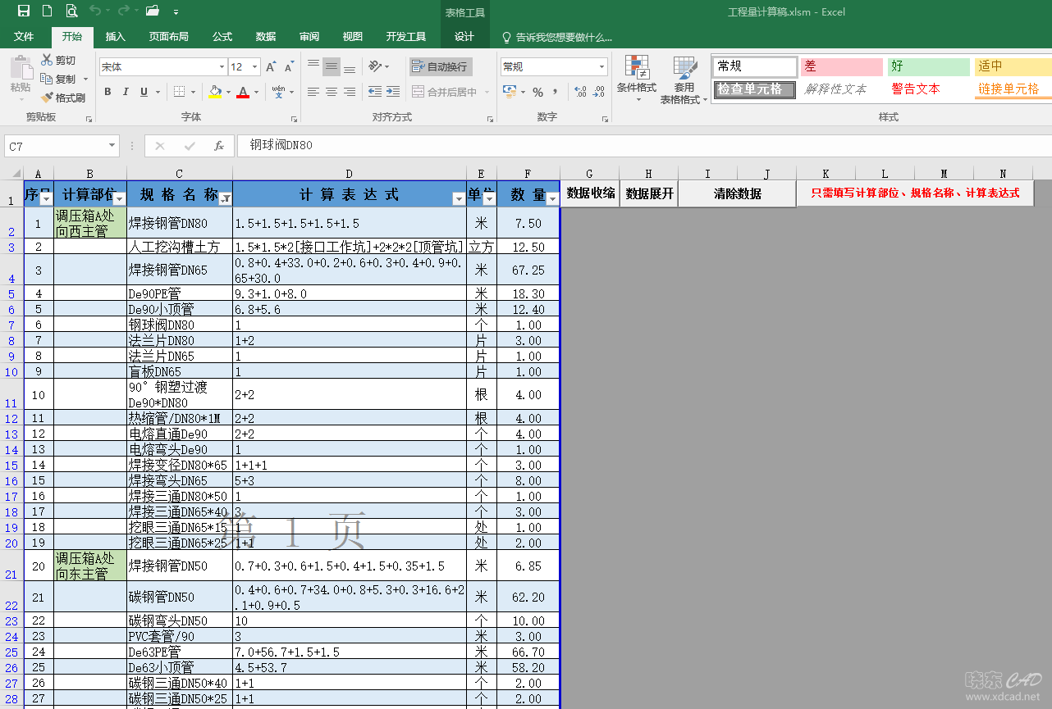Apply the 链接单元格 cell style

(x=1013, y=89)
